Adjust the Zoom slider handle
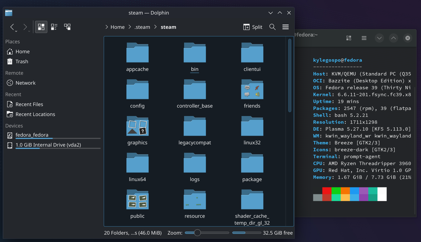The image size is (421, 242). [x=197, y=233]
